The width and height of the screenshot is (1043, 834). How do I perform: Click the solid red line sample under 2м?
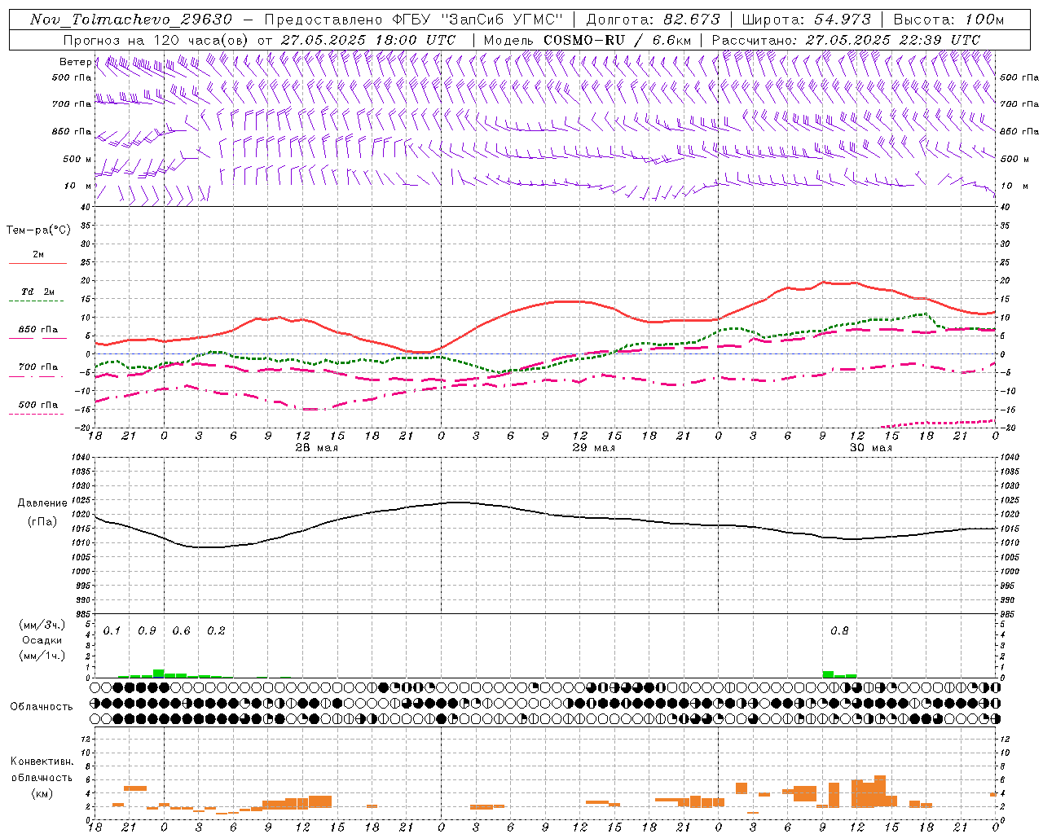(37, 264)
